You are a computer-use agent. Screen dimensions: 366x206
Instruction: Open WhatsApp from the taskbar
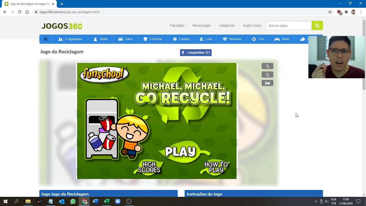coord(73,201)
